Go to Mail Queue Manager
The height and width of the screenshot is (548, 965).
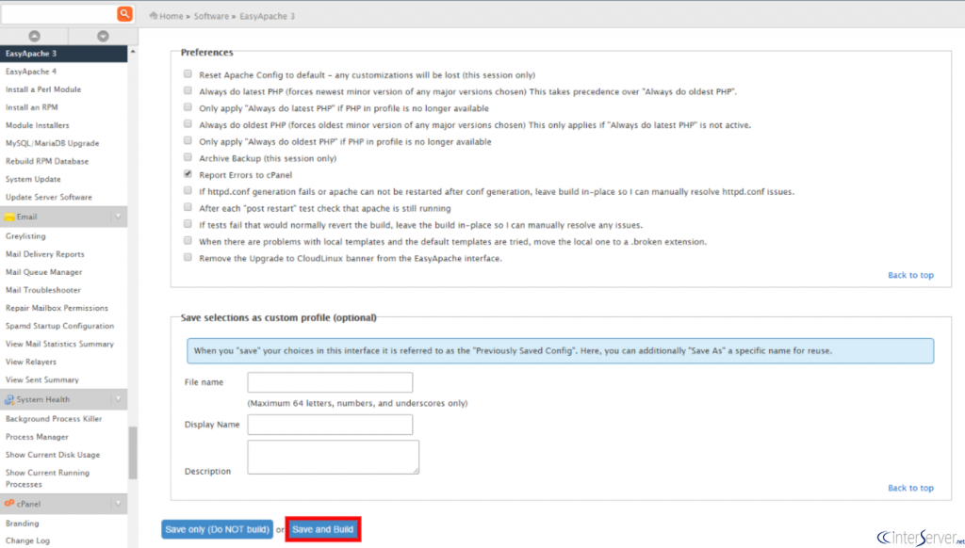pyautogui.click(x=43, y=272)
